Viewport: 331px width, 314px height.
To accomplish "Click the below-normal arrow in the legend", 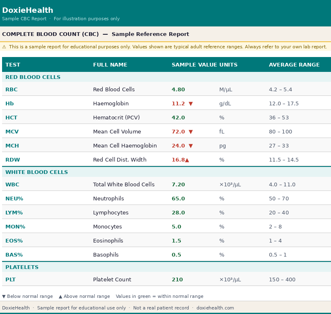I will (x=3, y=296).
